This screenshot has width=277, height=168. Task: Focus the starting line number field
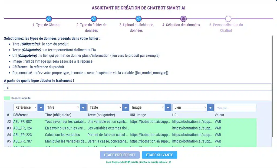tap(138, 87)
